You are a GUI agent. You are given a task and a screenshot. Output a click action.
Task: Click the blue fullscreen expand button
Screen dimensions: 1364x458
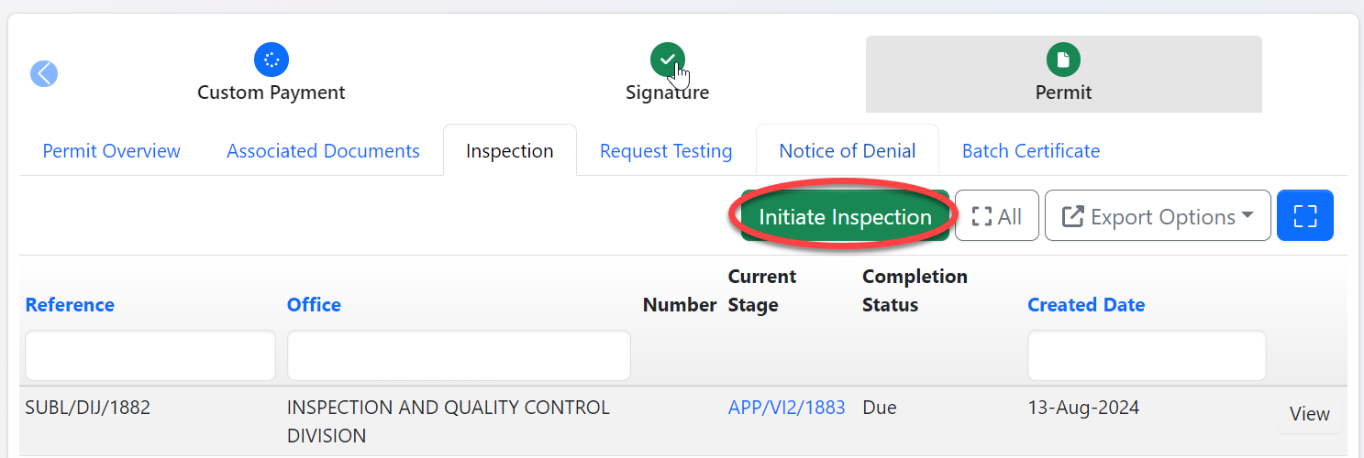point(1304,216)
